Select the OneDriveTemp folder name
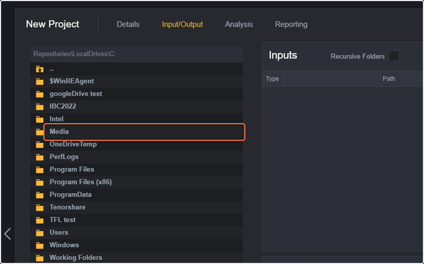Screen dimensions: 424x264 pyautogui.click(x=73, y=144)
